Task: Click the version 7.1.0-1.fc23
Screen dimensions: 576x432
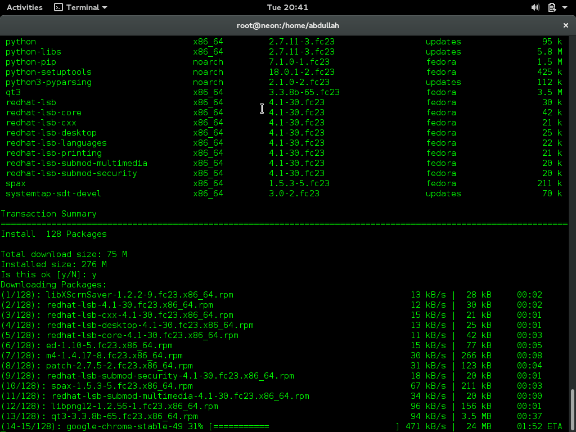Action: 299,62
